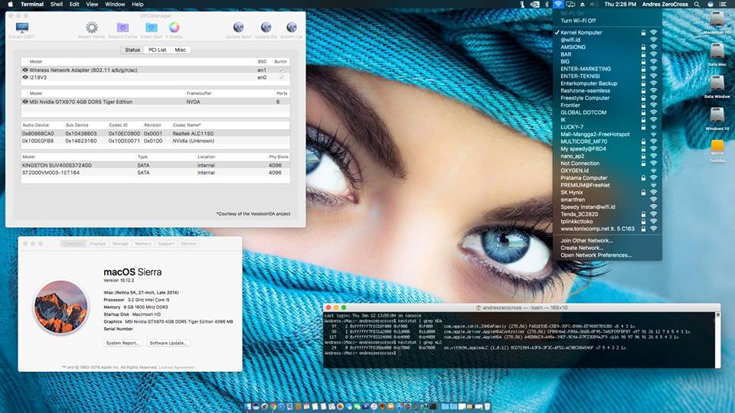Click the Siri icon in menu bar

click(x=710, y=5)
